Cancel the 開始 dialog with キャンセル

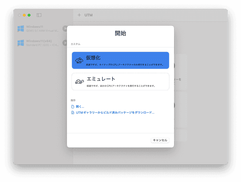pyautogui.click(x=160, y=140)
